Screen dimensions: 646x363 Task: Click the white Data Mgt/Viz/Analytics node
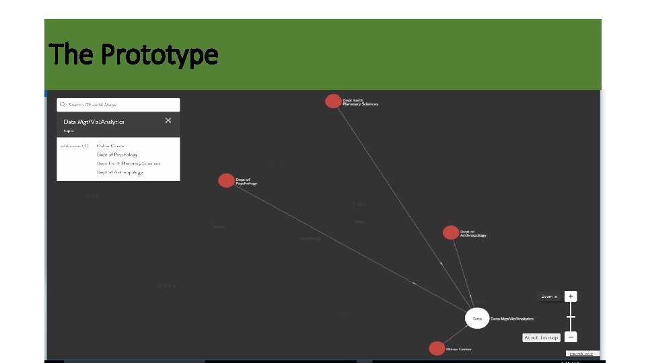click(x=477, y=318)
